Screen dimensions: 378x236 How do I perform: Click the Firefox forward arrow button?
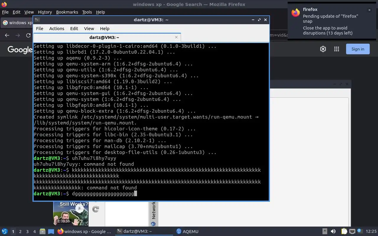(18, 35)
